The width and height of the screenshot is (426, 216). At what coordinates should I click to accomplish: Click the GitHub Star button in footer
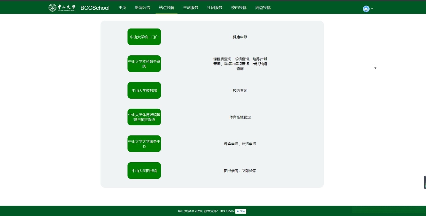tap(241, 211)
